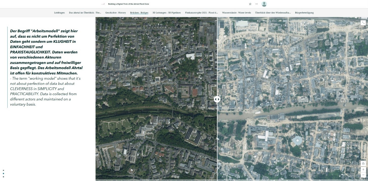
Task: Select the Leitfragen navigation entry
Action: coord(59,12)
